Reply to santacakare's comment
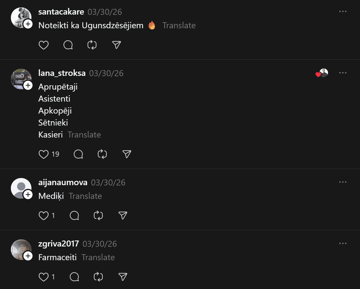The image size is (360, 289). (68, 45)
